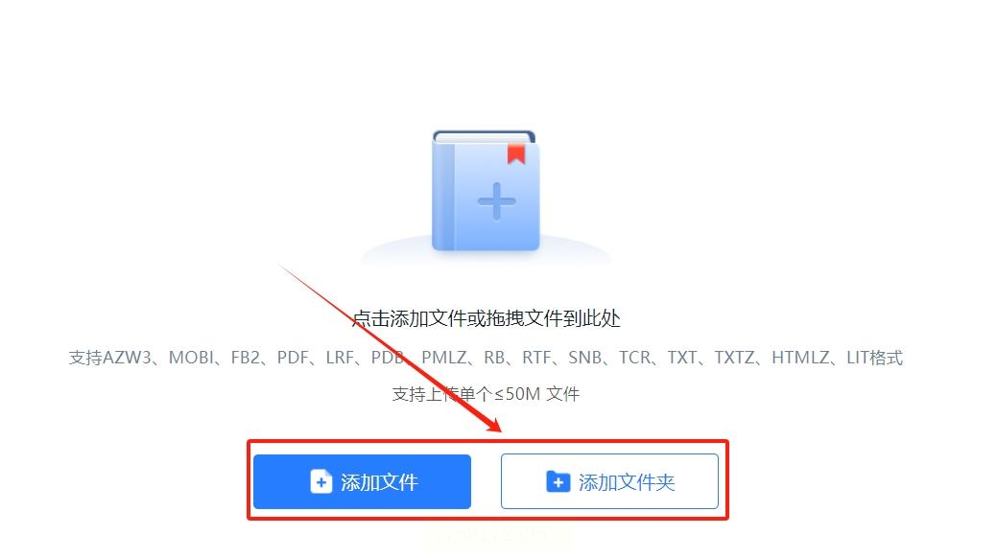997x558 pixels.
Task: Click the 支持上传单个≤50M 文件 notice
Action: tap(486, 394)
